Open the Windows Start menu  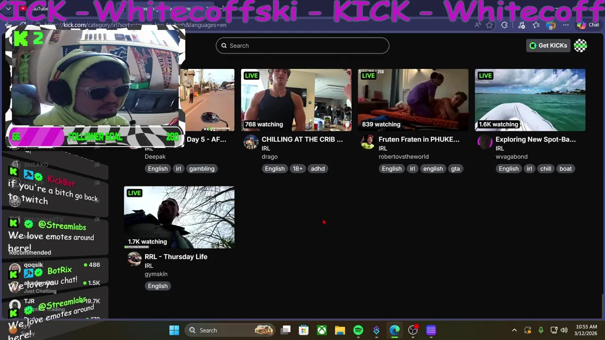coord(174,330)
